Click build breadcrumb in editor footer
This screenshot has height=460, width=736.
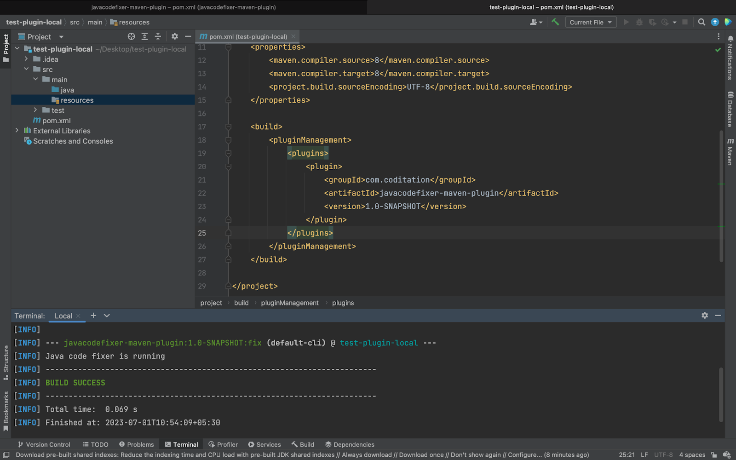(x=241, y=303)
